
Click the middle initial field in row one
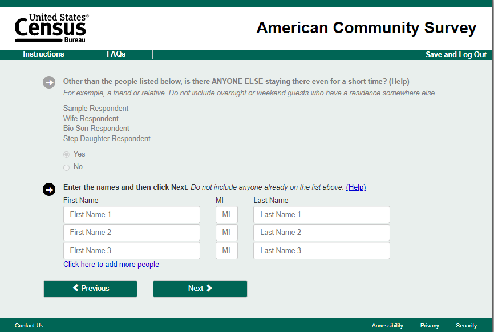(226, 215)
